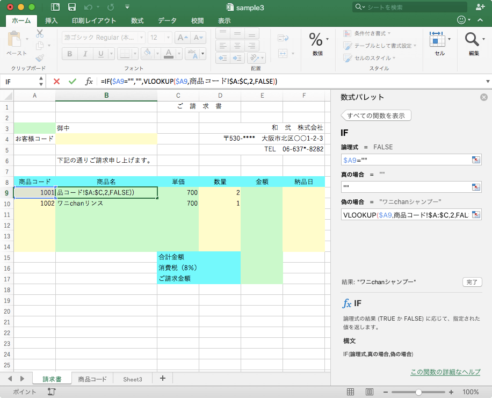Click the Format Painter brush icon
The width and height of the screenshot is (492, 398).
tap(40, 58)
